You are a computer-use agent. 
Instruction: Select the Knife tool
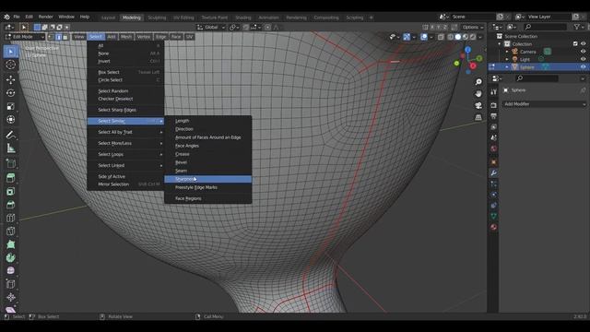pos(10,231)
